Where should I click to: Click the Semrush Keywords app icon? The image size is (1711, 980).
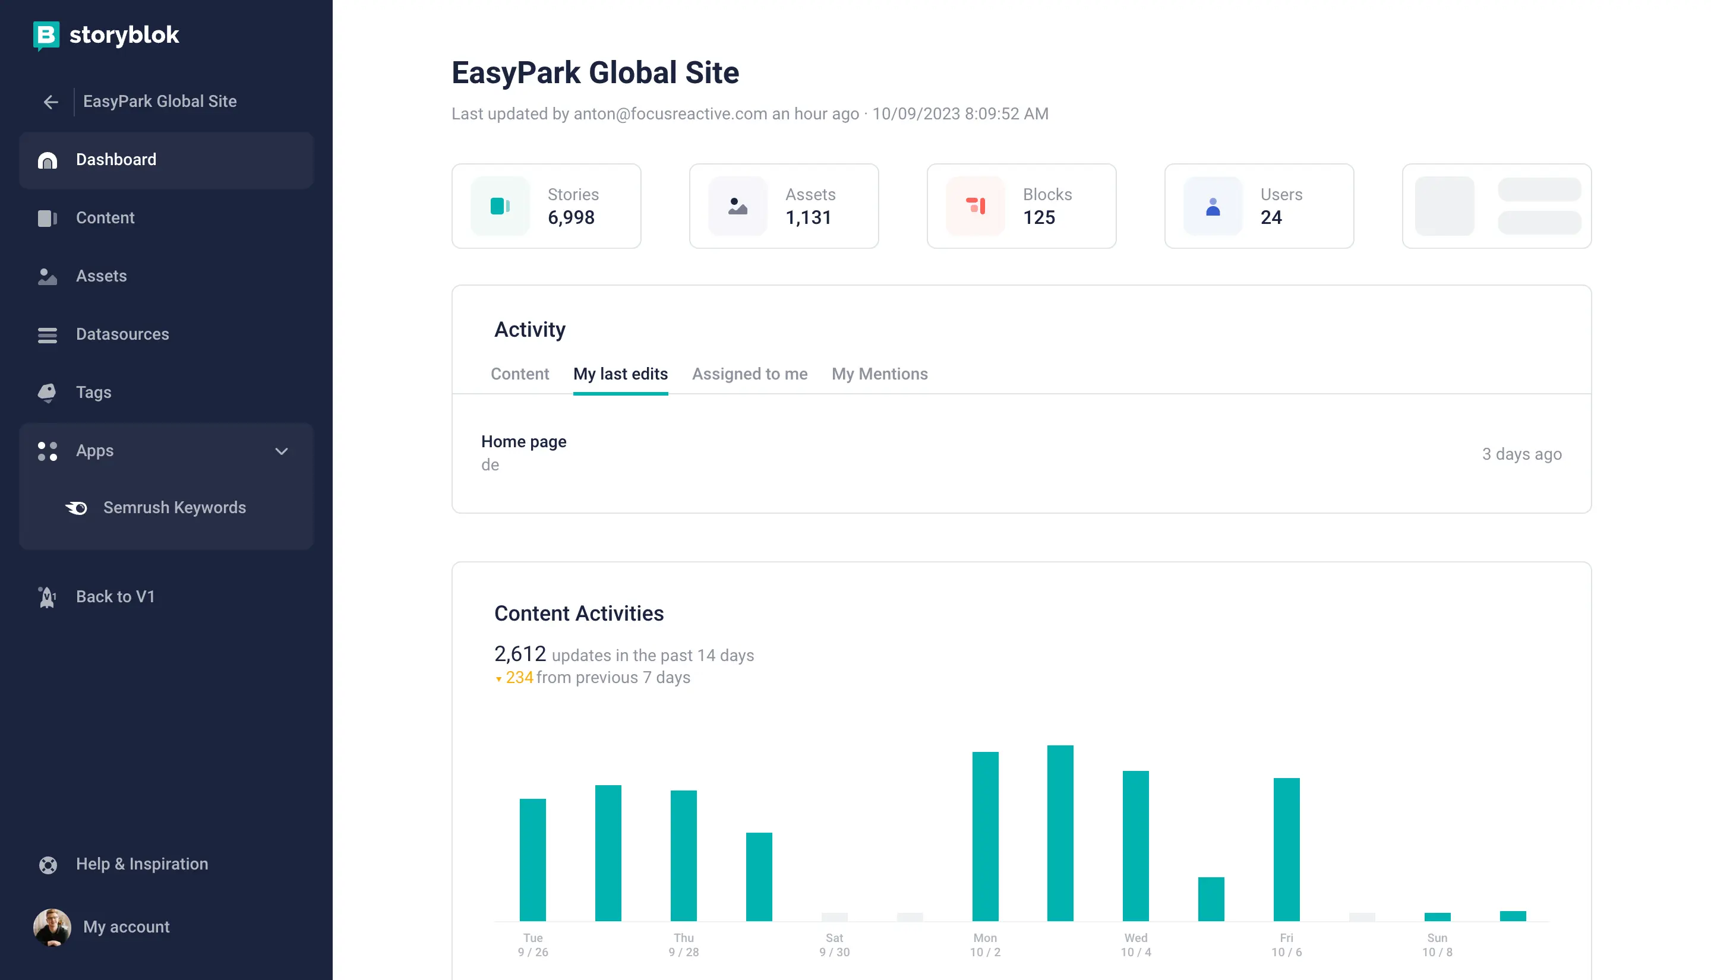tap(76, 507)
